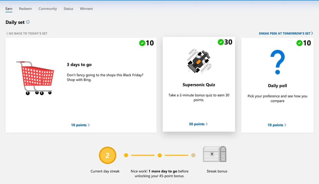Select the Community navigation item
The width and height of the screenshot is (319, 184).
[48, 9]
